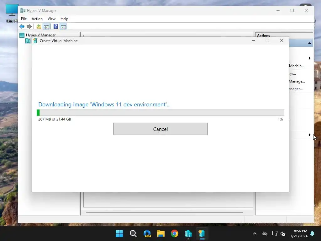Click the Create Virtual Machine title icon
This screenshot has height=241, width=321.
35,40
